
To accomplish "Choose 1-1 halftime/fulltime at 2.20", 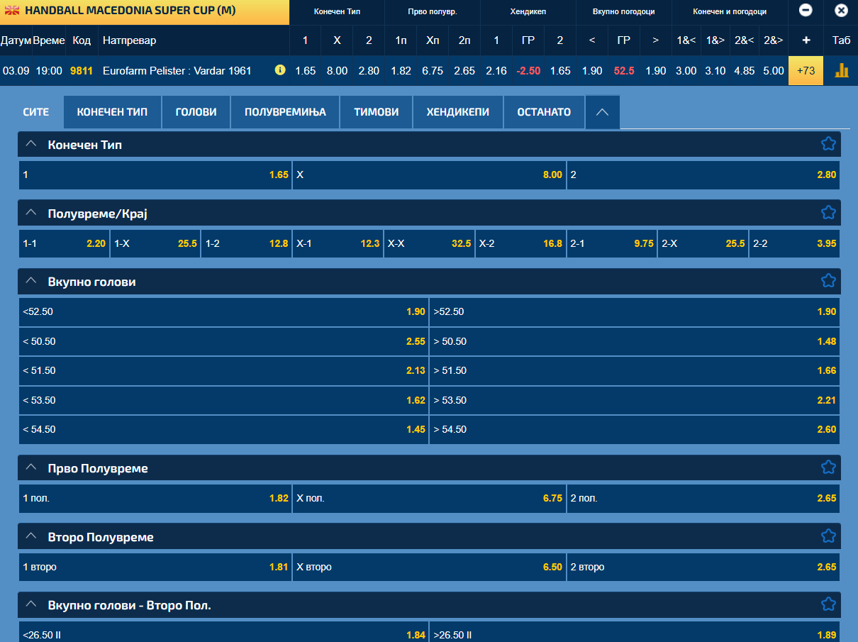I will point(64,243).
